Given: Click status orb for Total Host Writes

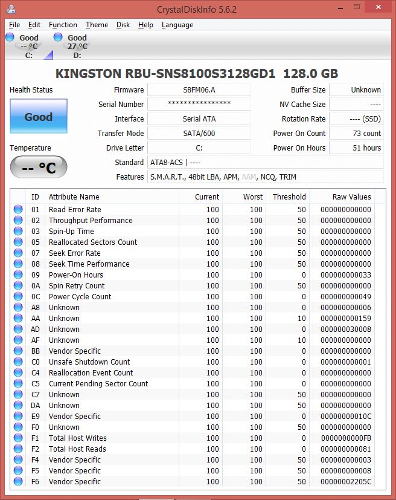Looking at the screenshot, I should pos(18,438).
